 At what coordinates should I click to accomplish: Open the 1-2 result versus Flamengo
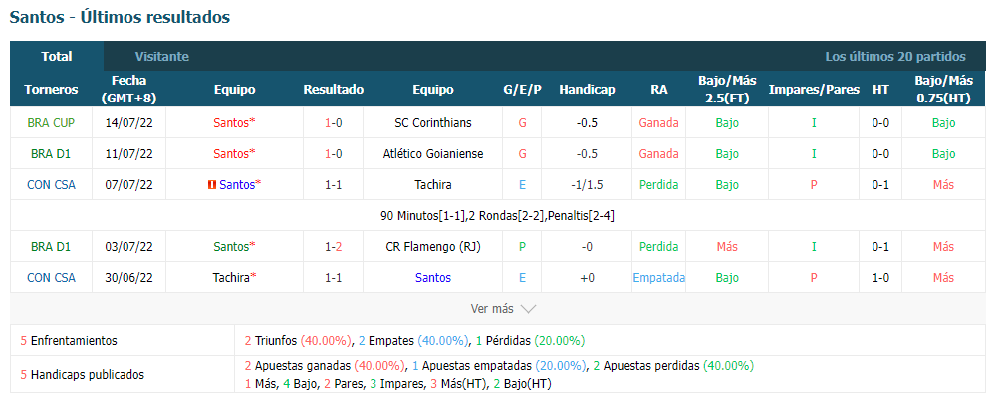pyautogui.click(x=333, y=246)
